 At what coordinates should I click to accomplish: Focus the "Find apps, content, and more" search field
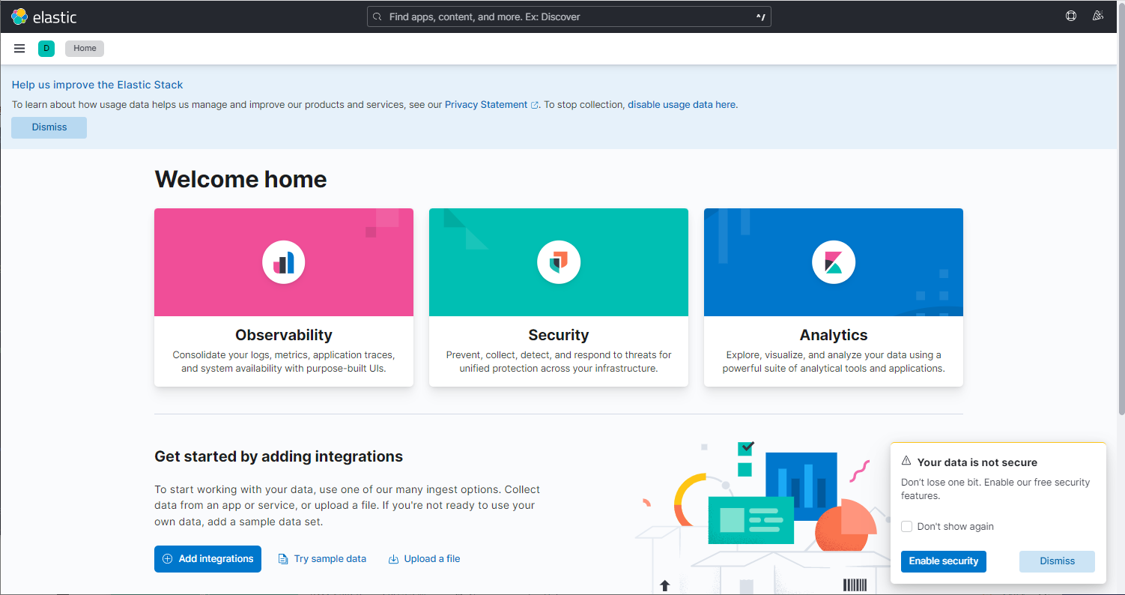click(568, 16)
